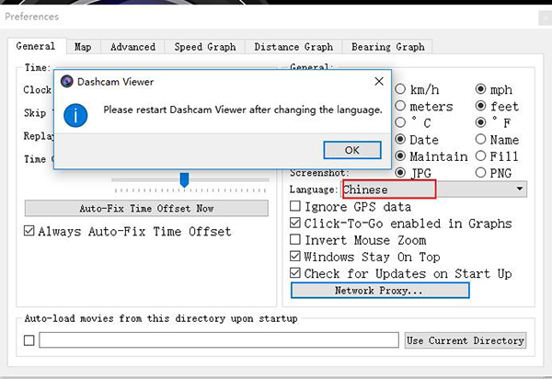Screen dimensions: 552x379
Task: Confirm restart message with OK button
Action: coord(352,150)
